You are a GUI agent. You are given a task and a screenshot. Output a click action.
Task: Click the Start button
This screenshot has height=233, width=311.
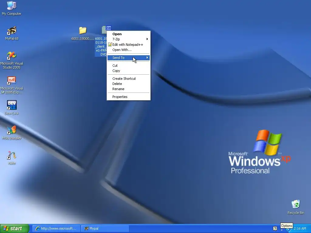pos(14,228)
